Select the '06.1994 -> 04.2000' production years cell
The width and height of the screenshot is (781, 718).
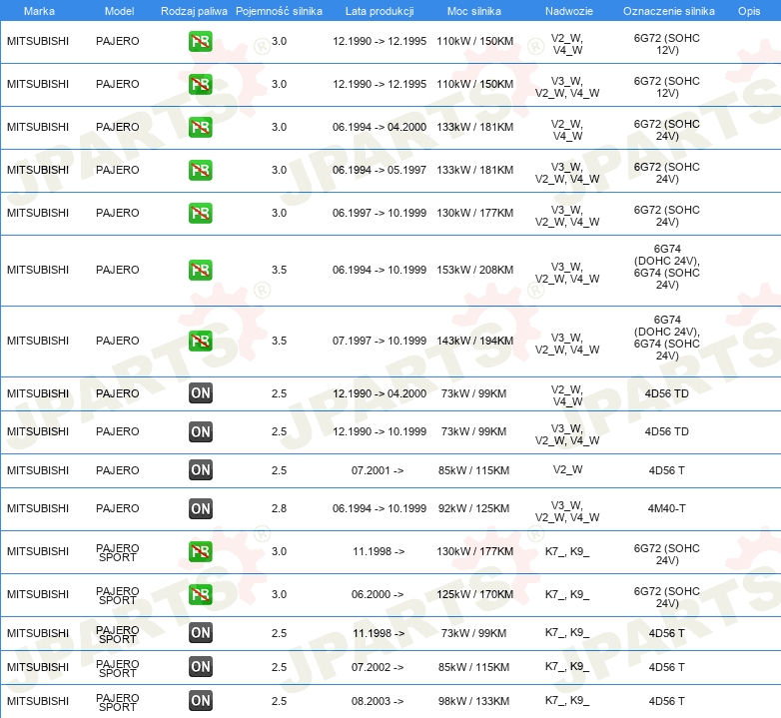[x=380, y=127]
